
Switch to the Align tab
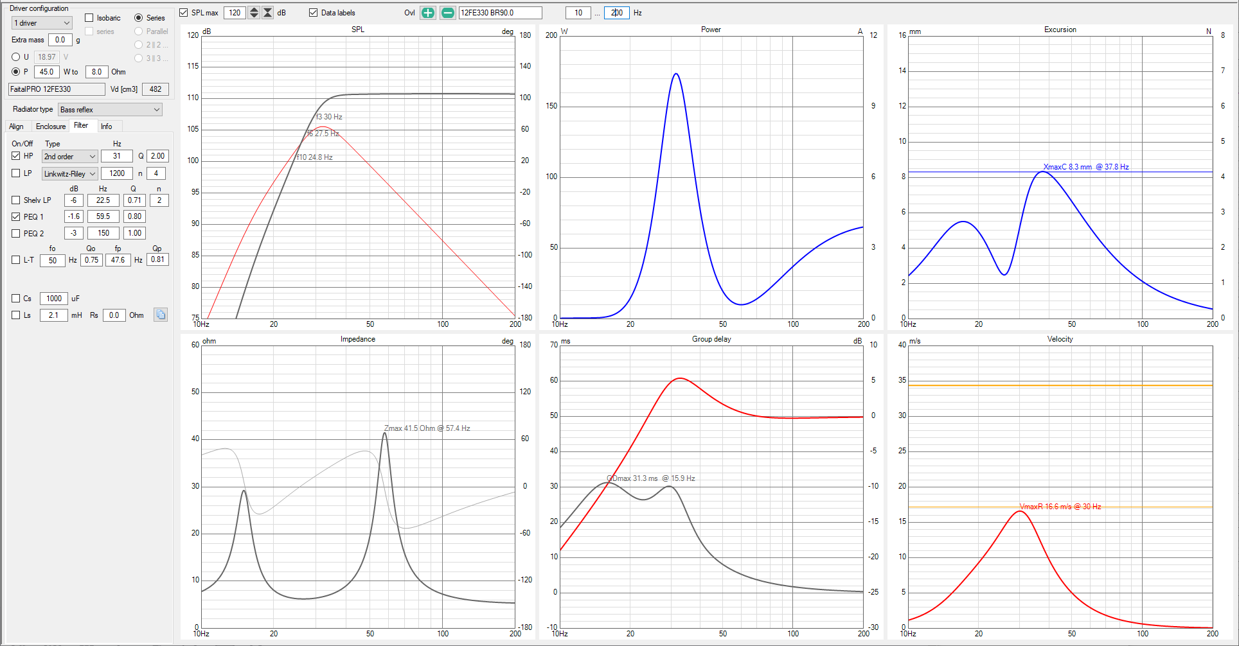(16, 127)
